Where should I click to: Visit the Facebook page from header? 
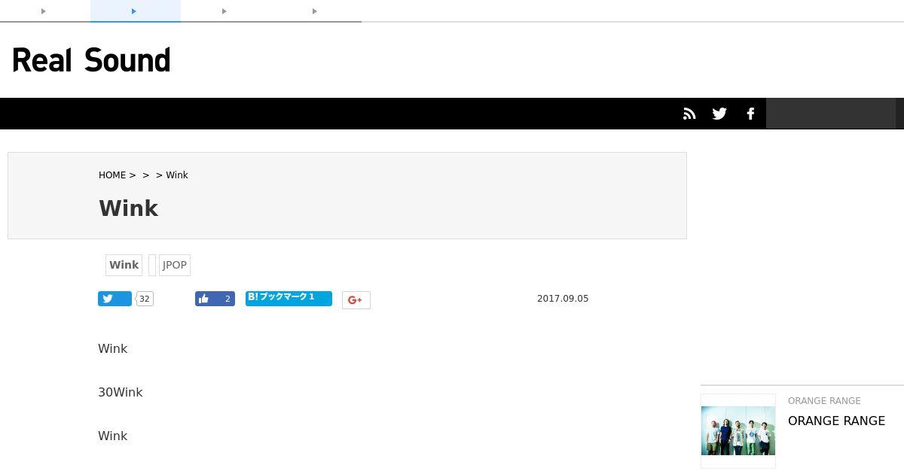pyautogui.click(x=750, y=114)
